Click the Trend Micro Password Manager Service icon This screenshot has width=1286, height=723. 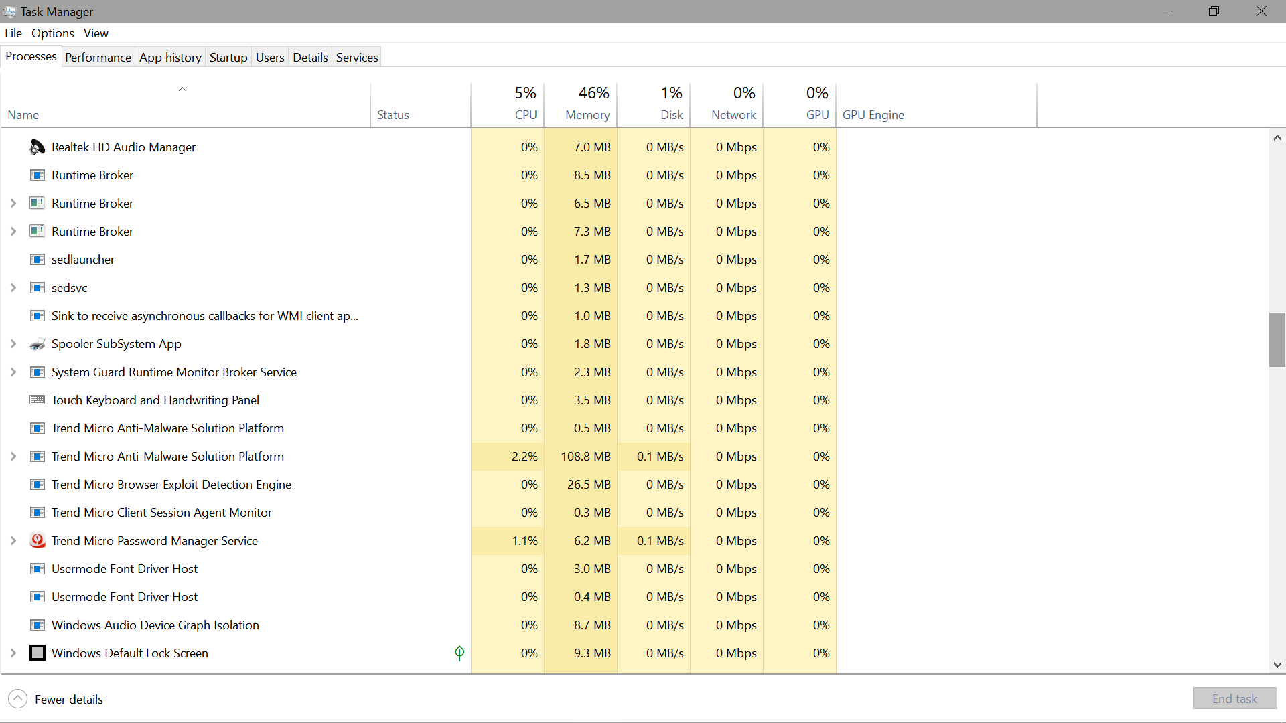click(x=38, y=541)
